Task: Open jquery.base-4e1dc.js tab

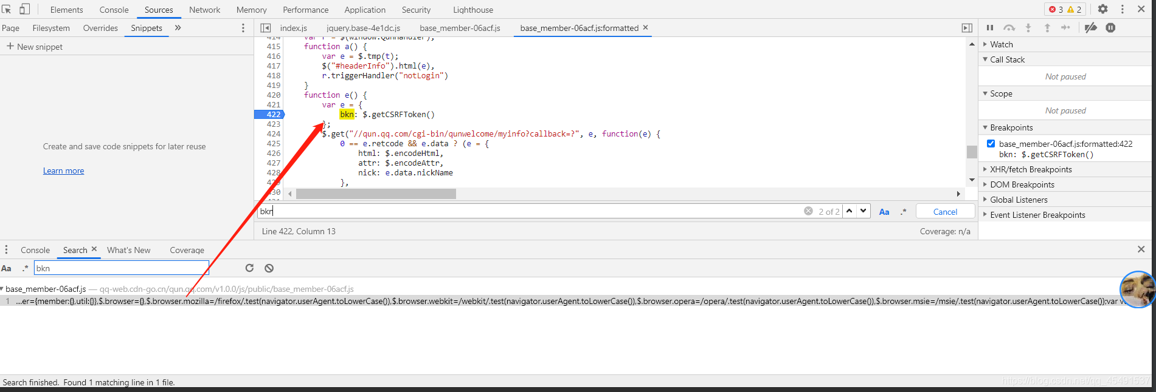Action: click(363, 28)
